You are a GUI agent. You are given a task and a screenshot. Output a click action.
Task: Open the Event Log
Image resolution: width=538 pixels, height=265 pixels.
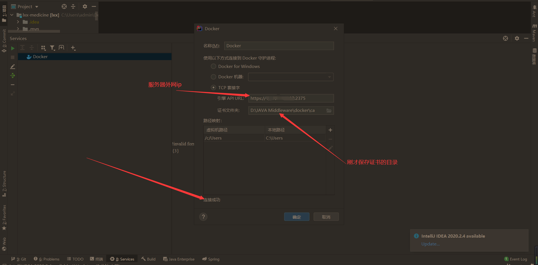[x=516, y=259]
